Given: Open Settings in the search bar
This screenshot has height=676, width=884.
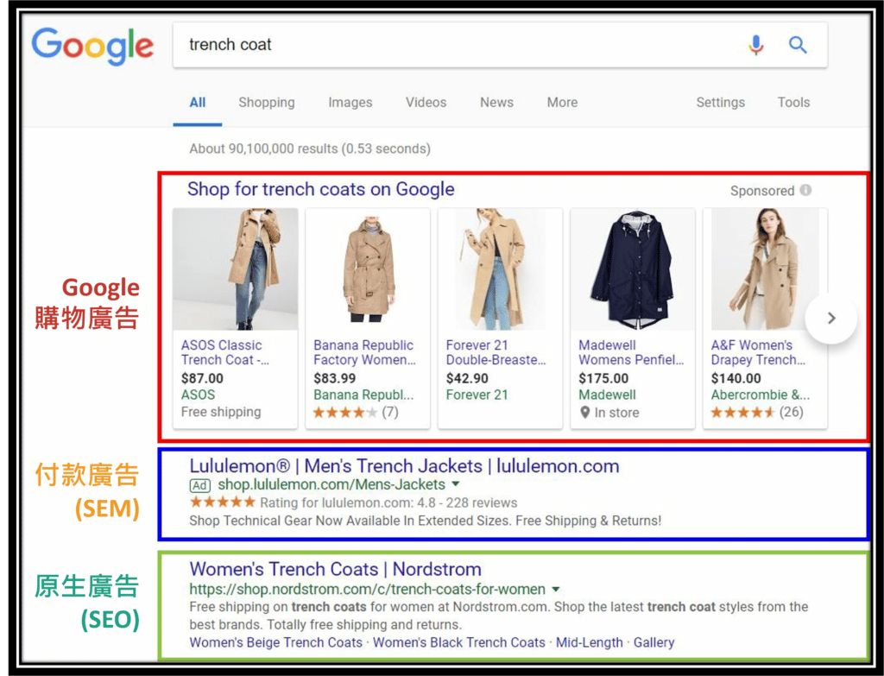Looking at the screenshot, I should tap(721, 103).
